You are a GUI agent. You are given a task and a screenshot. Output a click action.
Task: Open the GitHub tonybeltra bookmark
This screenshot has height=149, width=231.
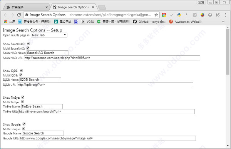pos(149,22)
